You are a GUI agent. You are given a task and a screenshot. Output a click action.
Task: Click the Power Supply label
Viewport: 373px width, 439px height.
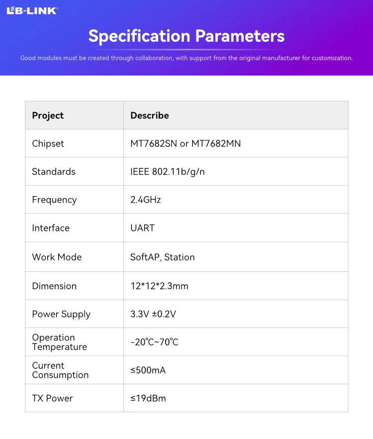point(61,314)
